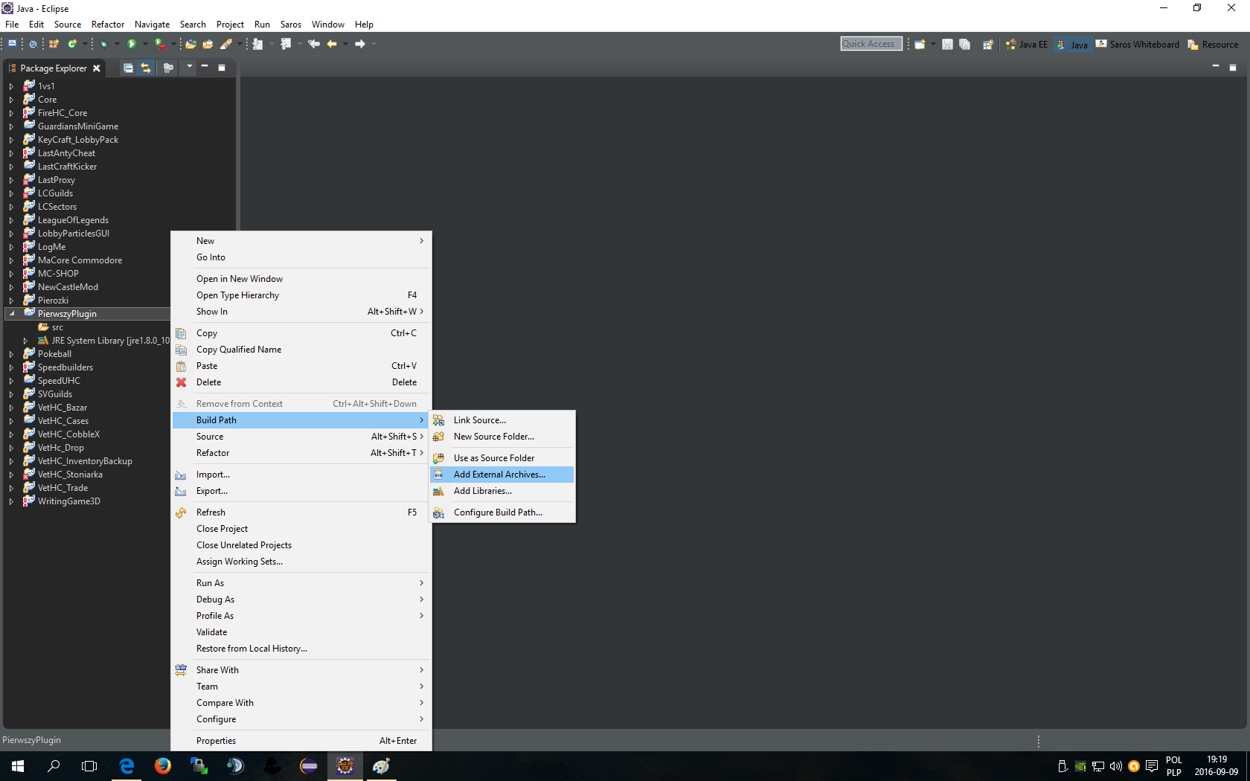Toggle Skip All Breakpoints icon
Viewport: 1250px width, 781px height.
pos(33,44)
